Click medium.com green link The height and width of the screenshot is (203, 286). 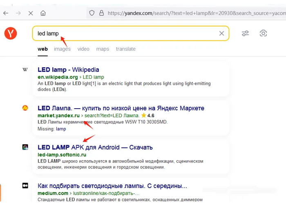pos(53,193)
